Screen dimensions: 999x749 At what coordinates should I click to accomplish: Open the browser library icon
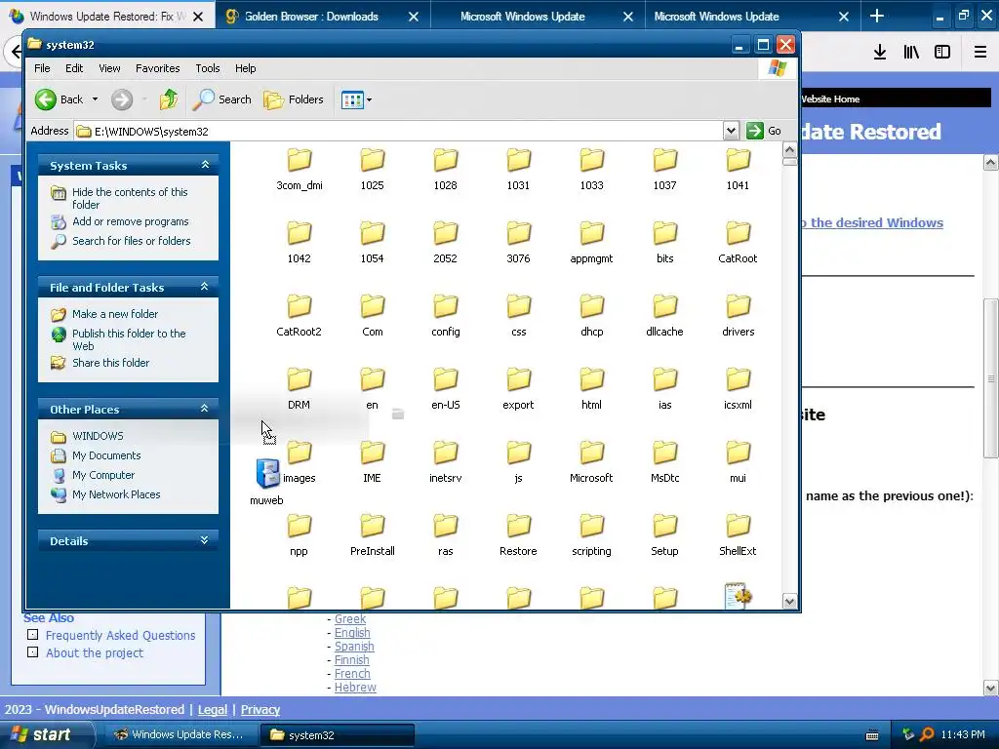coord(911,53)
